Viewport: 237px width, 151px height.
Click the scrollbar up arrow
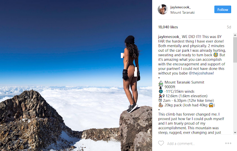click(235, 35)
